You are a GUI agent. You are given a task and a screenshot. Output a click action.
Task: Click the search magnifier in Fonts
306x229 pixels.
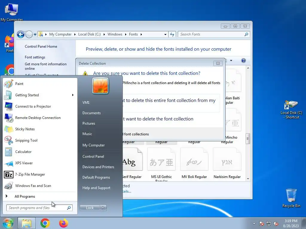click(x=246, y=34)
